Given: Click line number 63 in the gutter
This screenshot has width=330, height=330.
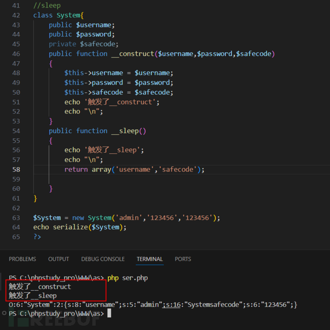Looking at the screenshot, I should (x=16, y=217).
